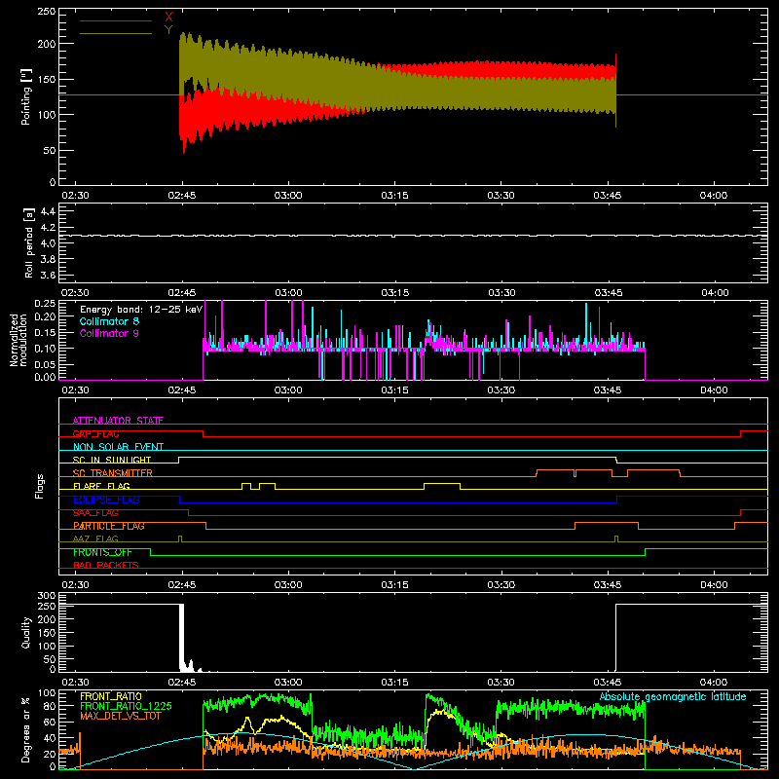Click 'Energy band: 12-25 keV' annotation
779x779 pixels.
tap(141, 310)
